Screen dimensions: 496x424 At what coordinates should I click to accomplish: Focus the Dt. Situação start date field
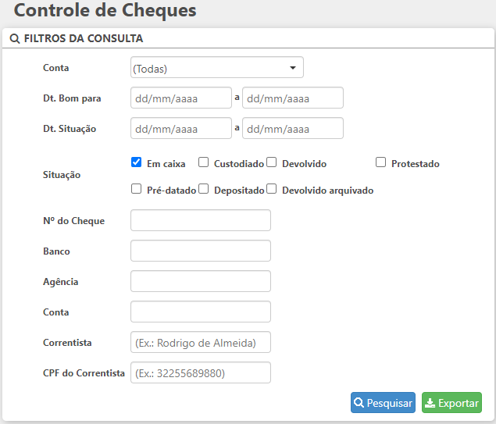coord(180,128)
